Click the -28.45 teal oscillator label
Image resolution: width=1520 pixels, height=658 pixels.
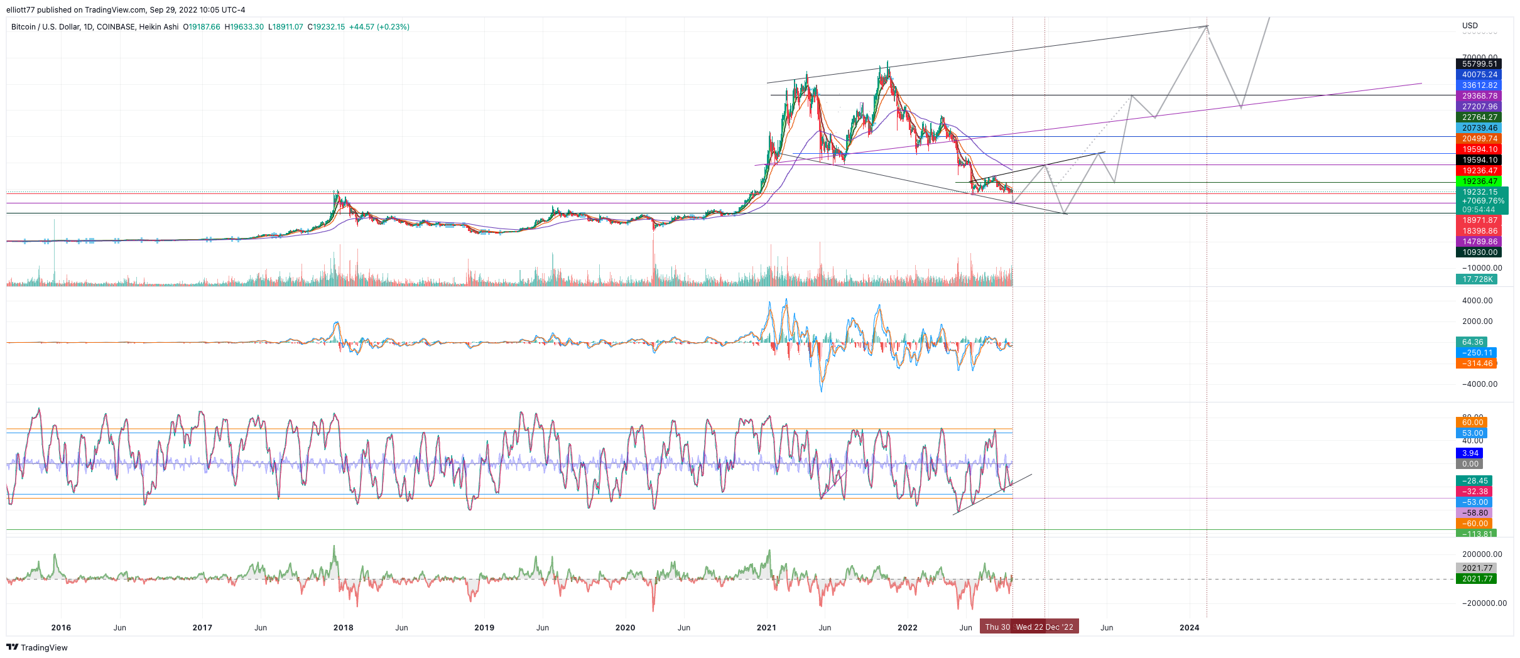point(1475,481)
